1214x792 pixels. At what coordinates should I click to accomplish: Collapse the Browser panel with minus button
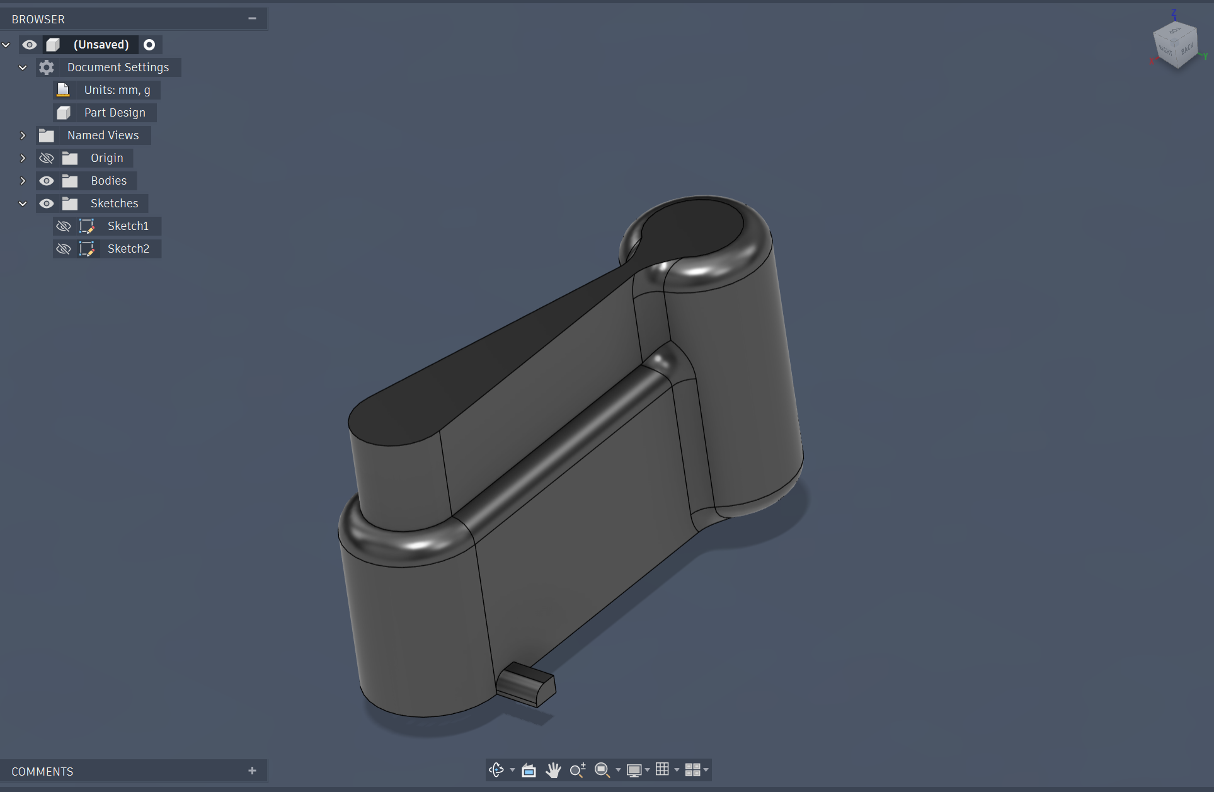(x=252, y=18)
